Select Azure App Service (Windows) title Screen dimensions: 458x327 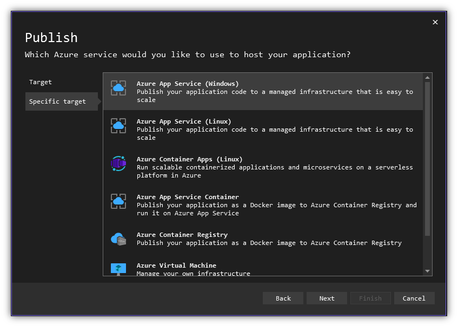click(188, 84)
